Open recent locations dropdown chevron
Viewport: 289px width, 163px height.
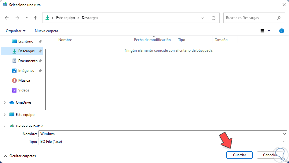point(27,18)
